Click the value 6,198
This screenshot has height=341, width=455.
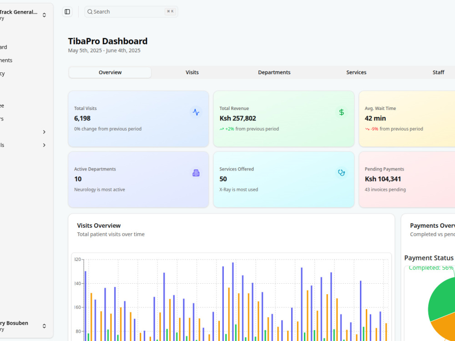point(82,118)
